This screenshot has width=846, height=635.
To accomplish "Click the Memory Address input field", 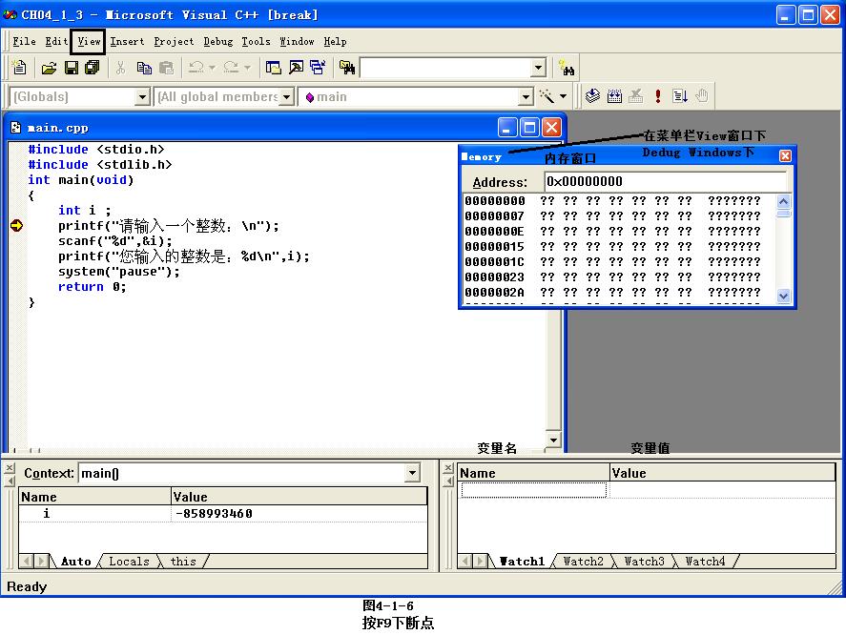I will (x=665, y=181).
